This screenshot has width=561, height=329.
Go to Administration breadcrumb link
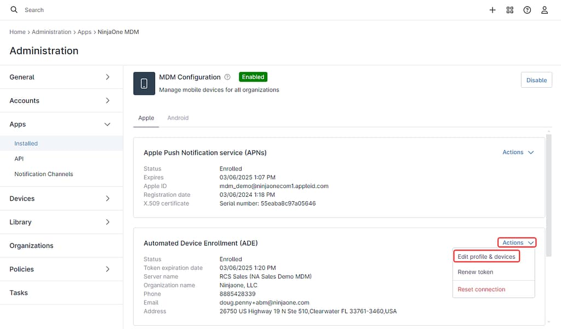(51, 32)
